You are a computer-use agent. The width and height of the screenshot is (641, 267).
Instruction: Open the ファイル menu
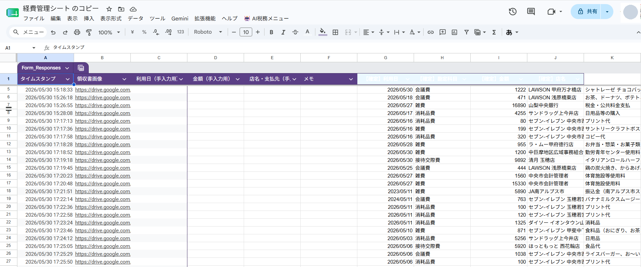coord(34,18)
